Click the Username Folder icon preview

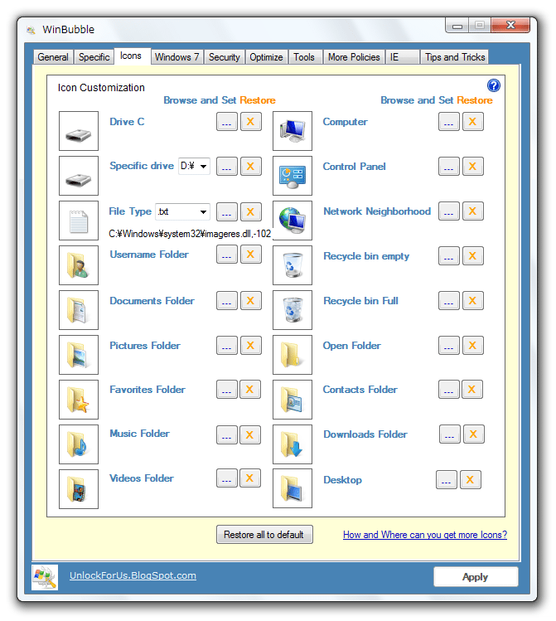[79, 265]
